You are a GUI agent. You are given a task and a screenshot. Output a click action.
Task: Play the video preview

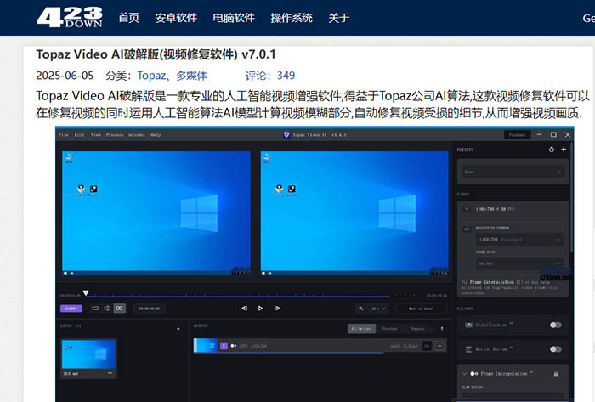pos(260,309)
